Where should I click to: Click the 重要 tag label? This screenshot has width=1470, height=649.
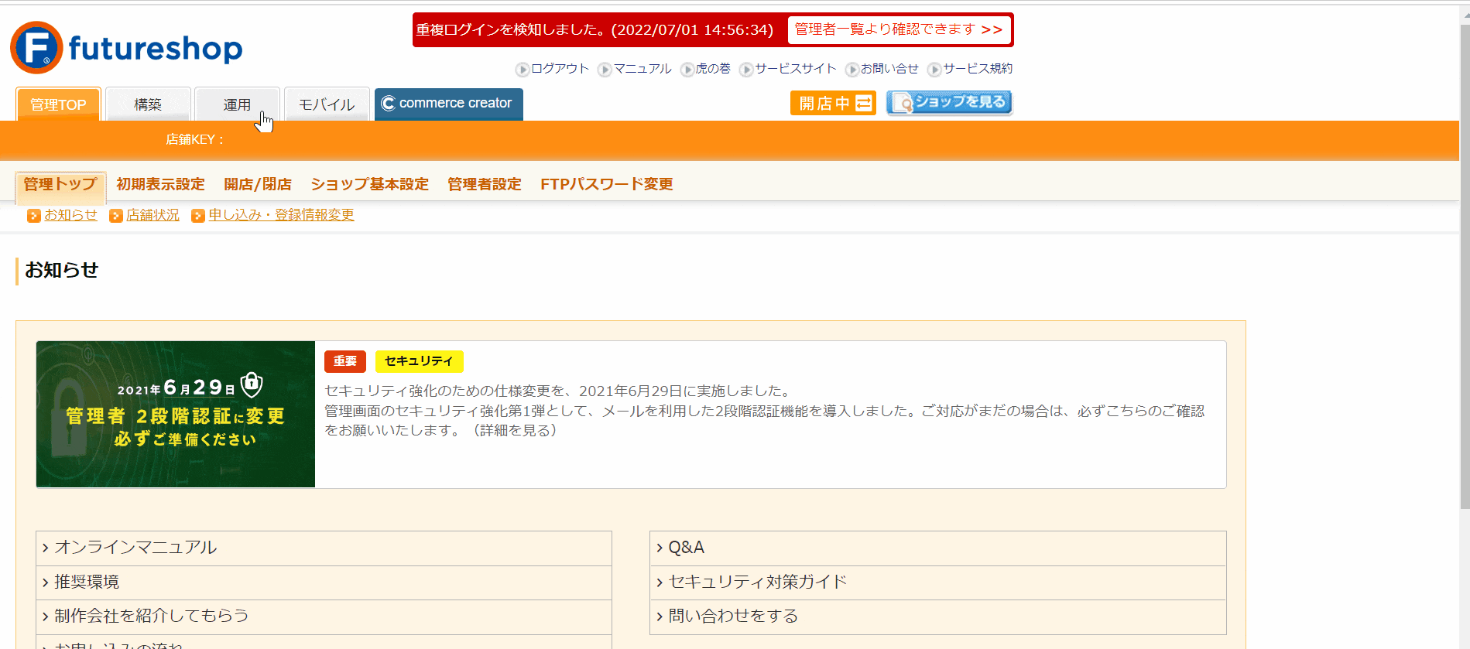click(345, 361)
